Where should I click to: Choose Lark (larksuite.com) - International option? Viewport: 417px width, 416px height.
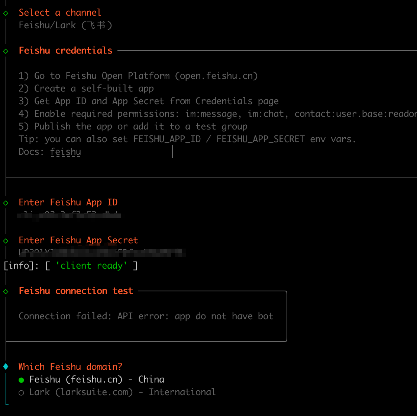coord(122,392)
